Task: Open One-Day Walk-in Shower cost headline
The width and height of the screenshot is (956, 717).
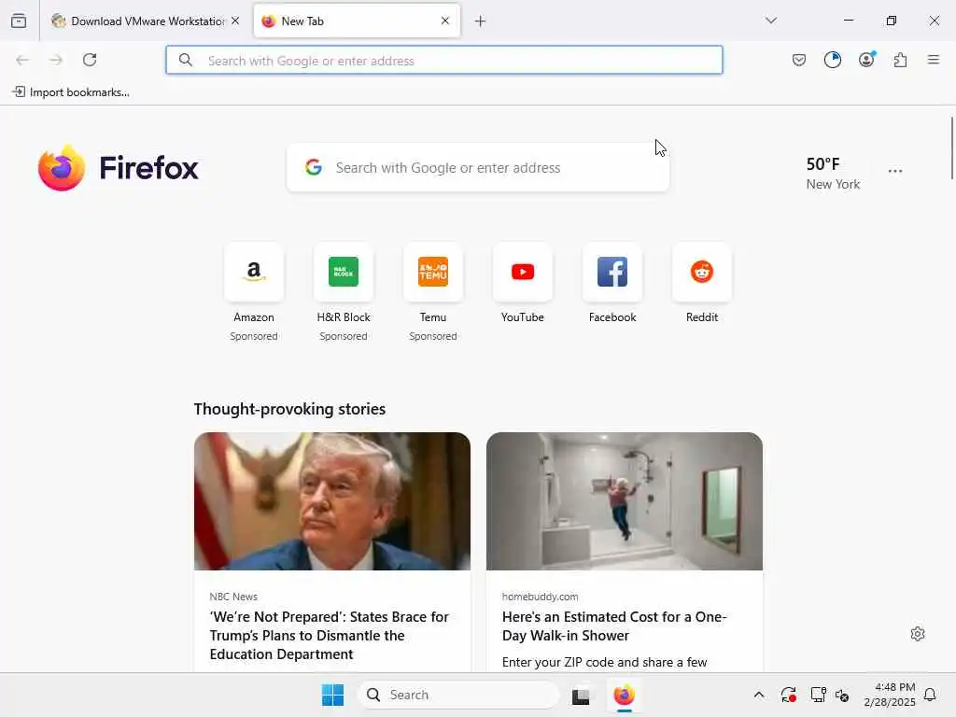Action: tap(614, 626)
